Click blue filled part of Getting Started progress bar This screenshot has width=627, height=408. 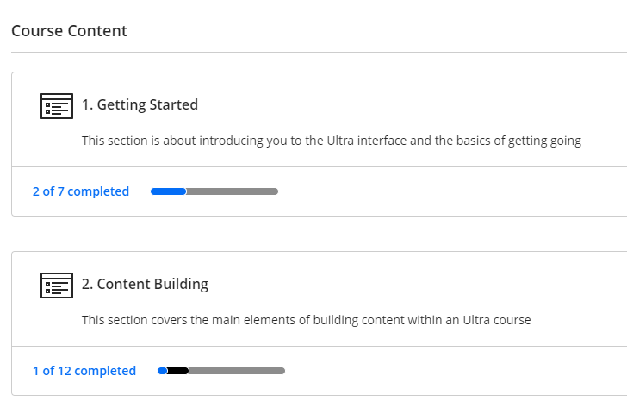pyautogui.click(x=168, y=191)
